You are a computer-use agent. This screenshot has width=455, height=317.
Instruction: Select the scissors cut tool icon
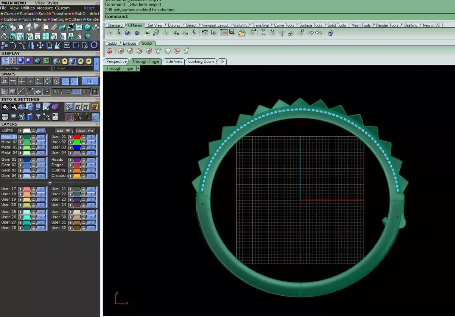pyautogui.click(x=85, y=45)
